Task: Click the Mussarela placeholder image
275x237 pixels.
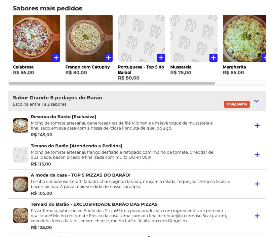Action: [x=194, y=38]
